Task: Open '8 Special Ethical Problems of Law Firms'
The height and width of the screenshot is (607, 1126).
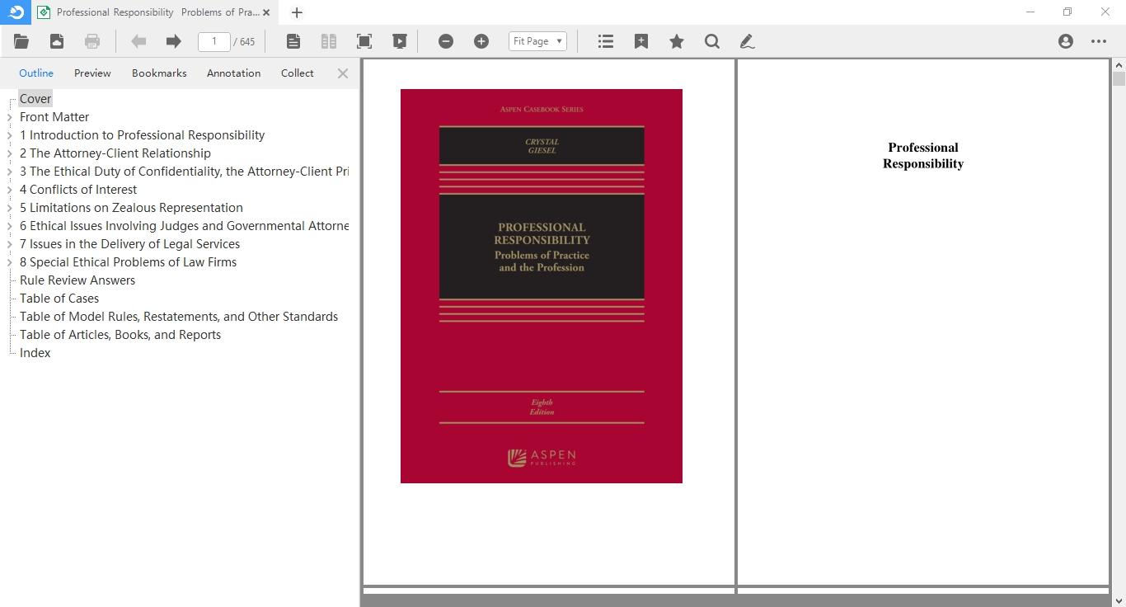Action: click(x=128, y=262)
